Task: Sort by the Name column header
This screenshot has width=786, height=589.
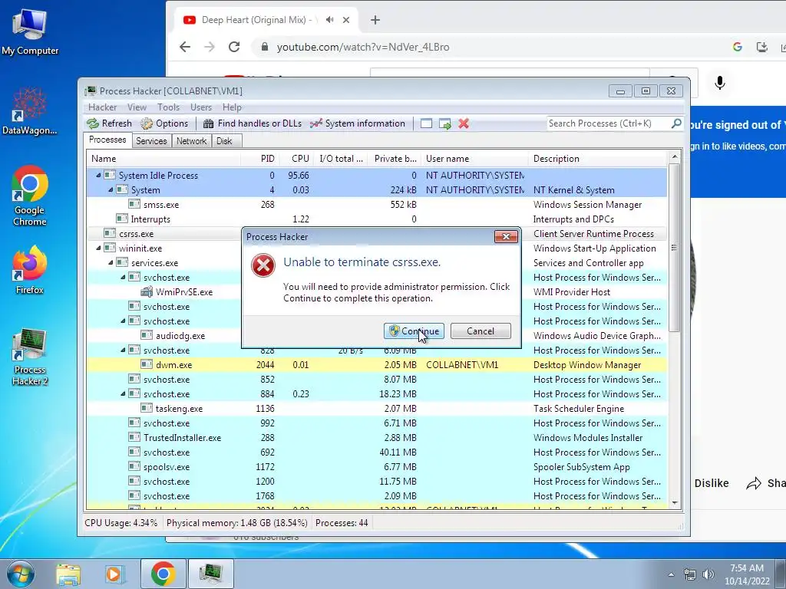Action: click(x=163, y=159)
